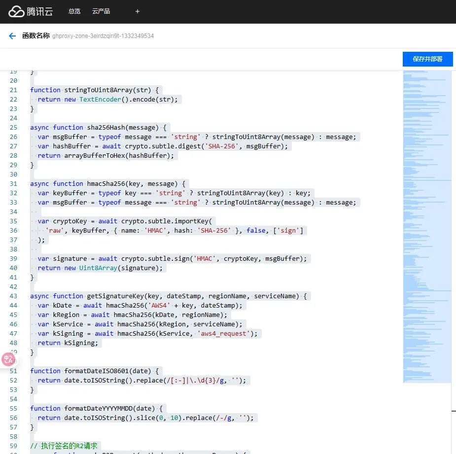The height and width of the screenshot is (454, 456).
Task: Open the pink translate floating widget
Action: pyautogui.click(x=8, y=359)
